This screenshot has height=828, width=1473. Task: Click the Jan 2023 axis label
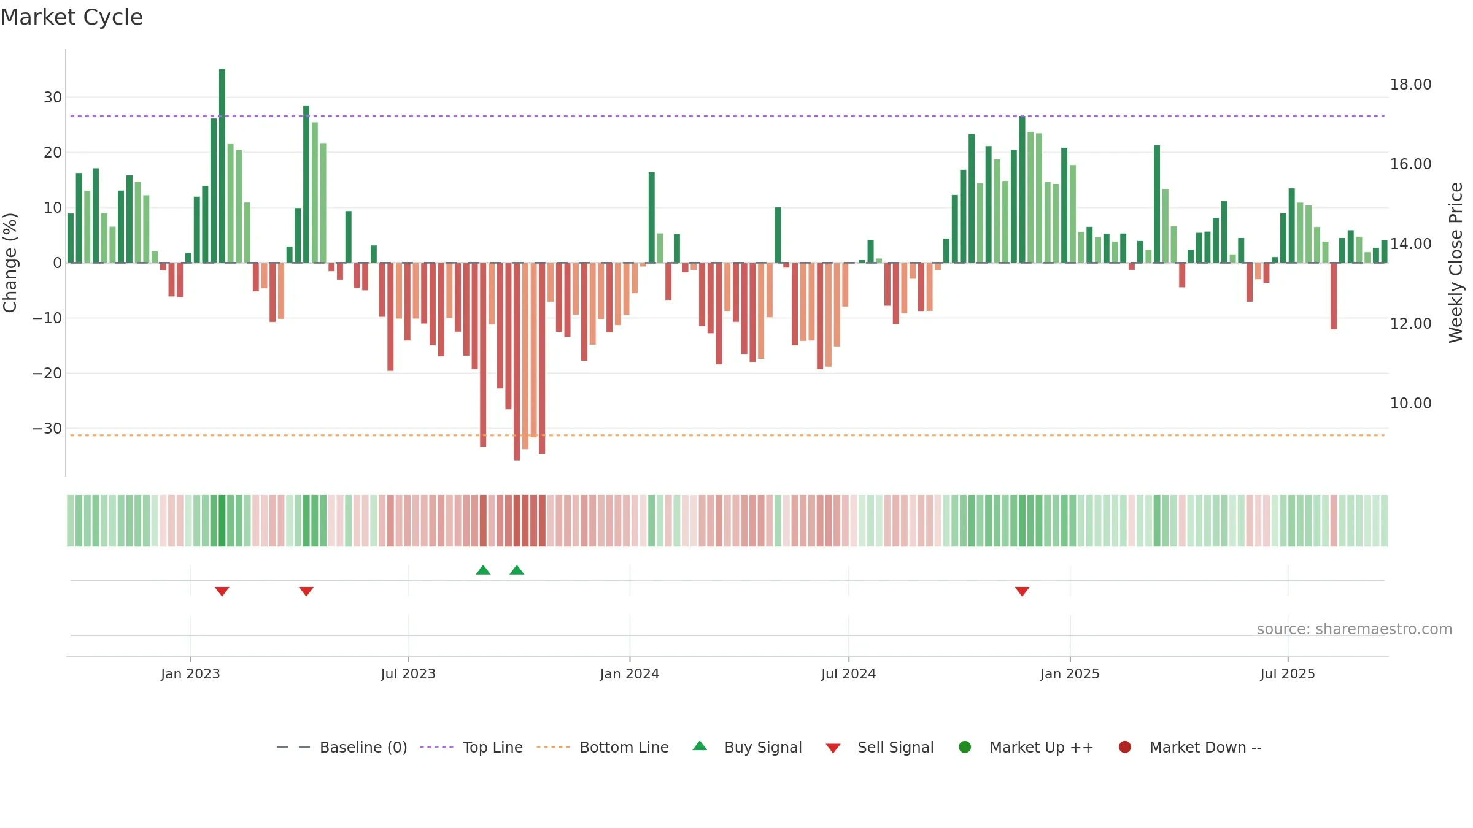pos(190,674)
